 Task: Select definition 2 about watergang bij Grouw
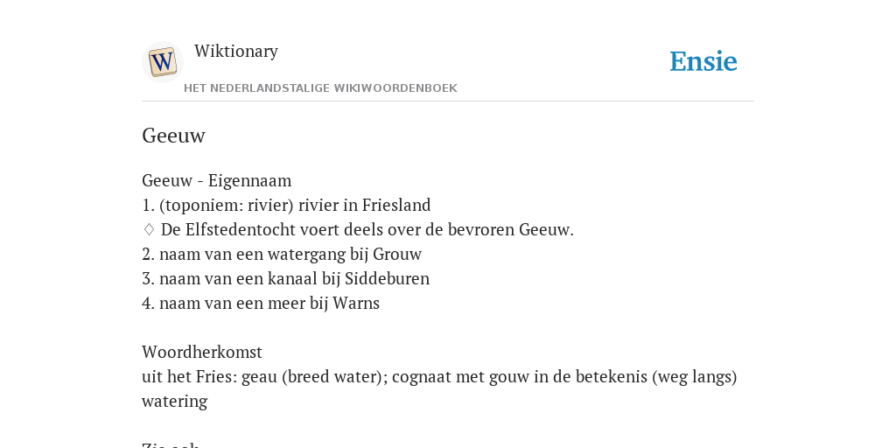(x=282, y=255)
